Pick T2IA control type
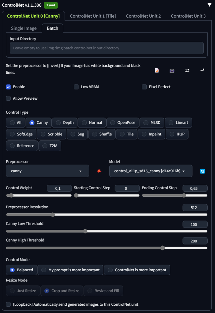 [50, 146]
